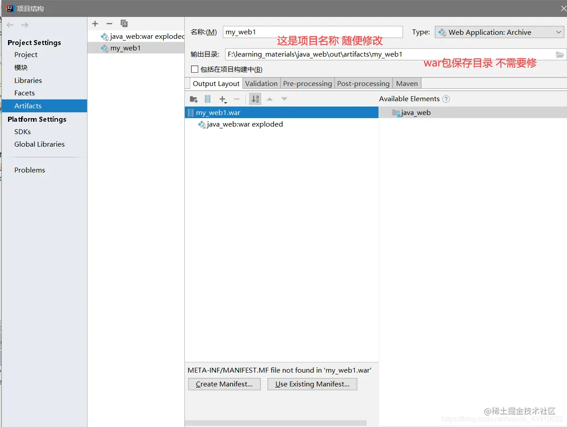
Task: Open Global Libraries settings
Action: coord(39,144)
